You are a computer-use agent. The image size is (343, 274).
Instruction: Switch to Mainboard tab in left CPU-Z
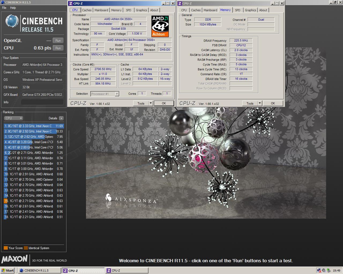click(101, 10)
